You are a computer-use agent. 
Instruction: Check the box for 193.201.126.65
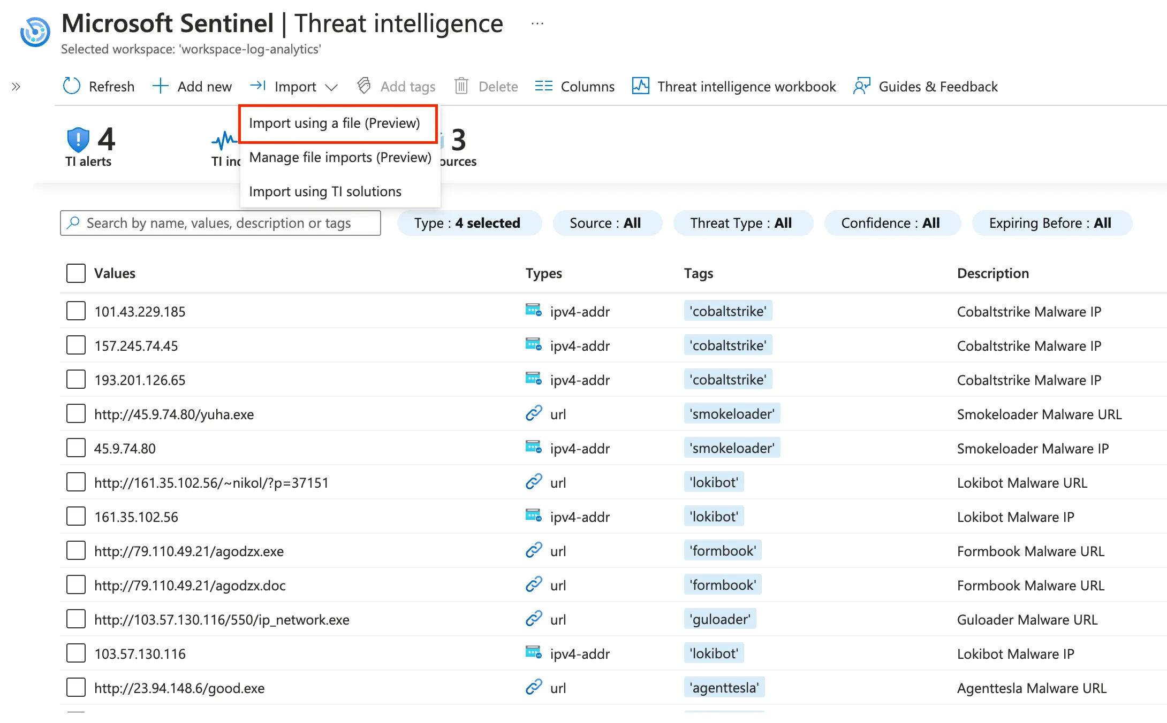click(76, 379)
